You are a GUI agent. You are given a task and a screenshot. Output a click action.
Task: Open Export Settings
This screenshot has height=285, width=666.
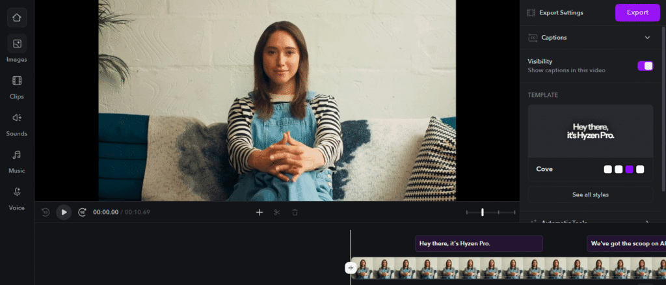(x=555, y=13)
